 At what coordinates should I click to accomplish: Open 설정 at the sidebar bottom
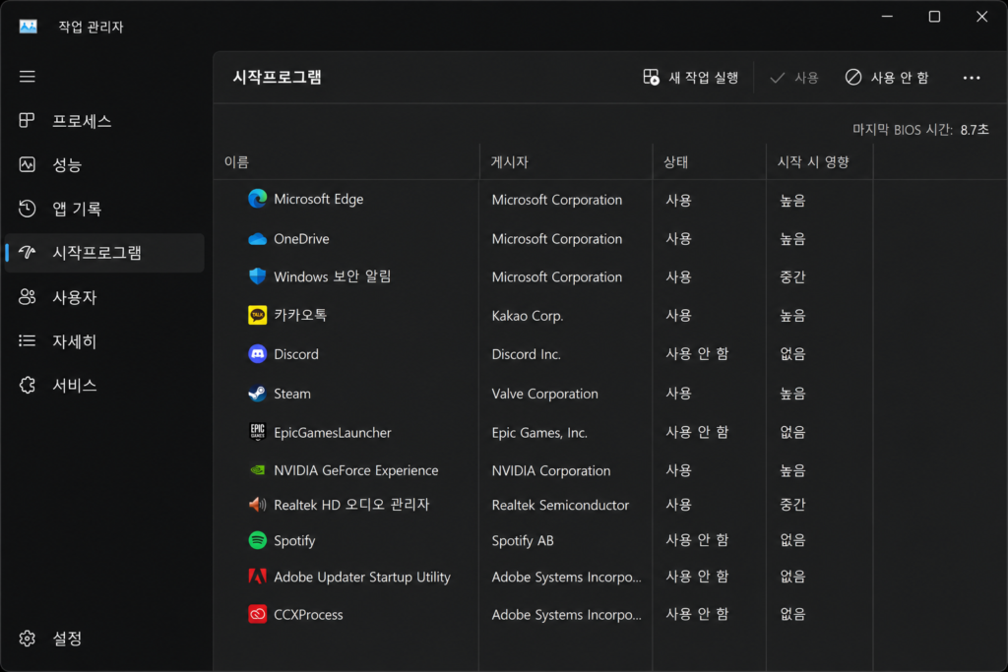point(104,638)
